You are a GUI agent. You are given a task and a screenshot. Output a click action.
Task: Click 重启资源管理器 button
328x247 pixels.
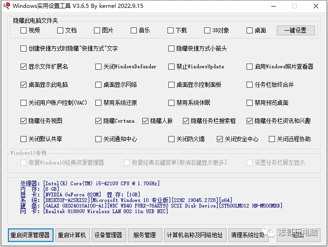click(31, 235)
